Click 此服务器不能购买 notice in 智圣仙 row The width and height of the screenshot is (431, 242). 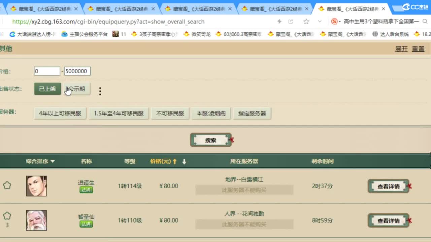pos(244,224)
